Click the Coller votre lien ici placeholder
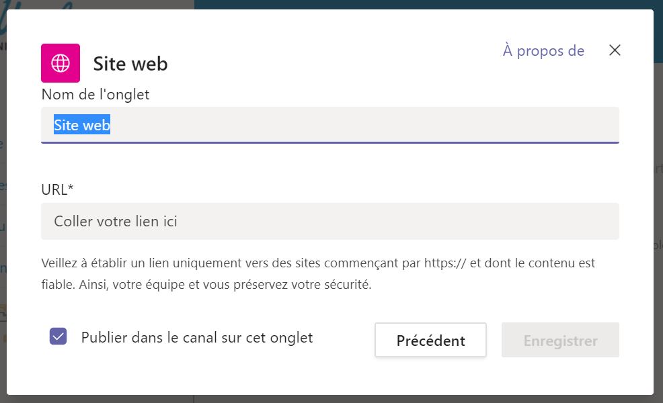Image resolution: width=663 pixels, height=403 pixels. point(116,221)
